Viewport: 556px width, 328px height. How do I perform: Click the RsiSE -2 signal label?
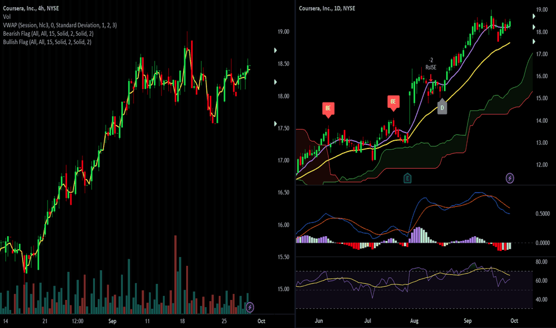[x=431, y=64]
